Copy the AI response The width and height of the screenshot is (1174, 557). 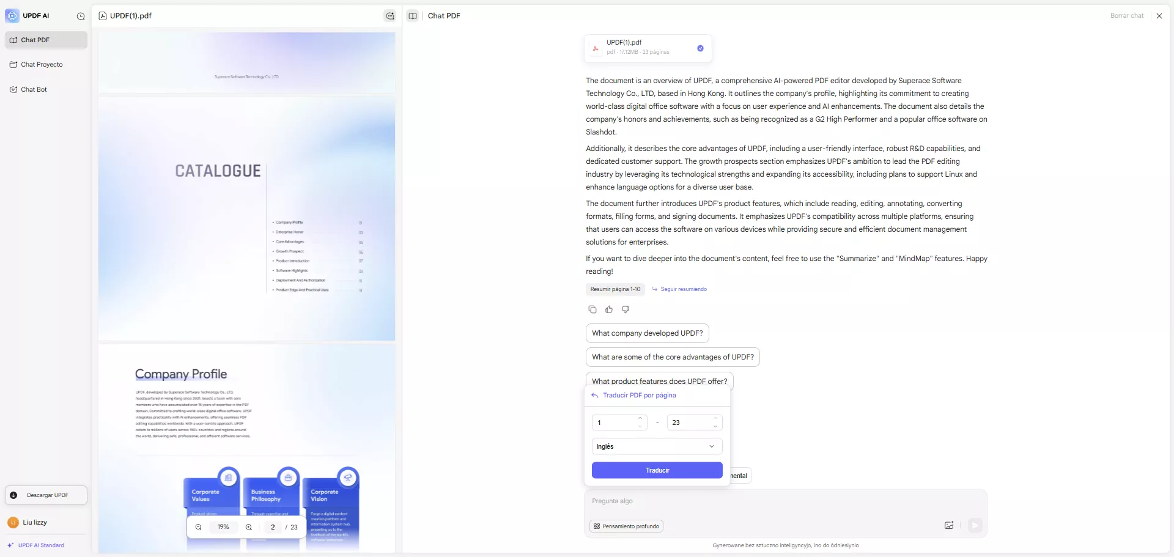point(592,309)
